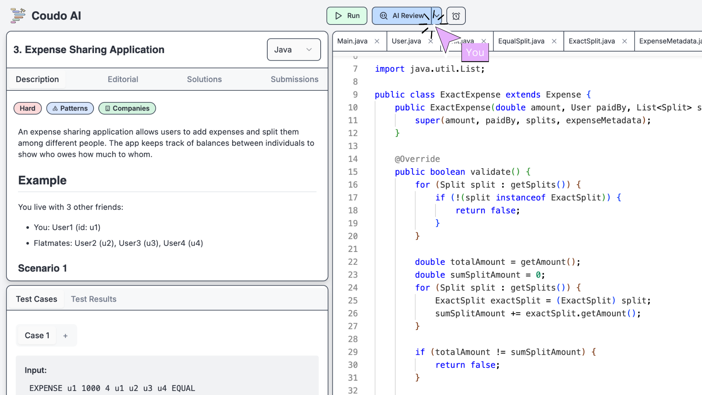Expand the Patterns filter tag

click(x=69, y=108)
